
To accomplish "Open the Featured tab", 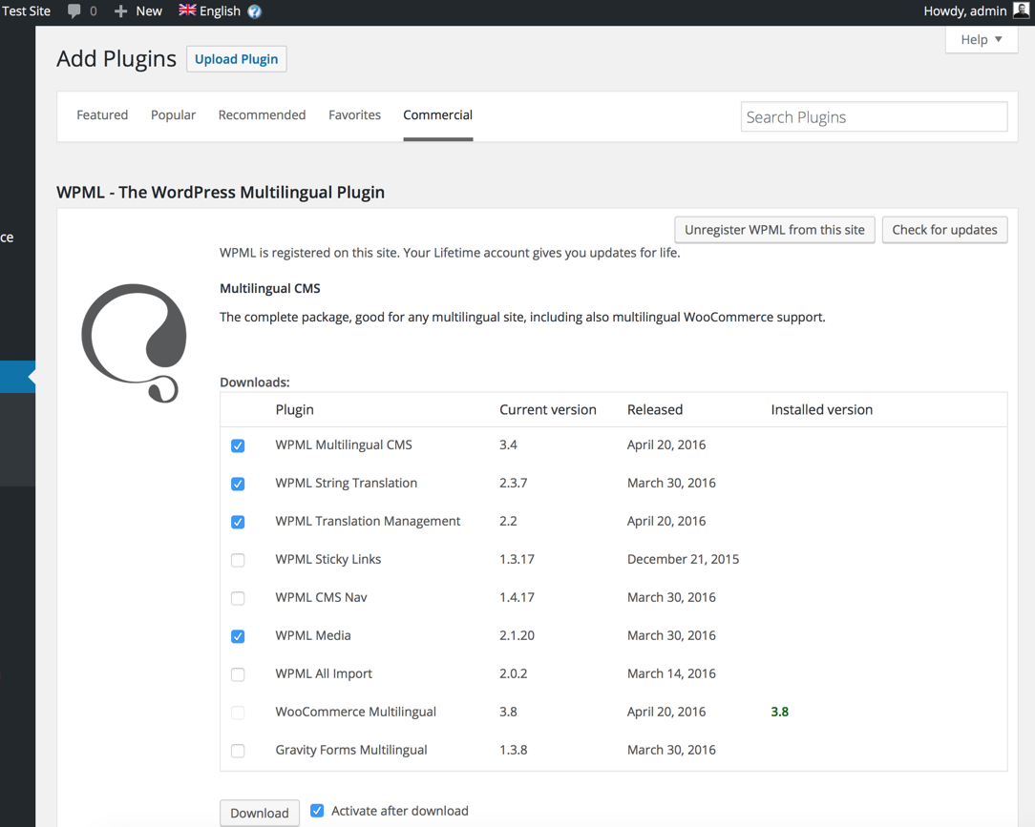I will [x=102, y=114].
